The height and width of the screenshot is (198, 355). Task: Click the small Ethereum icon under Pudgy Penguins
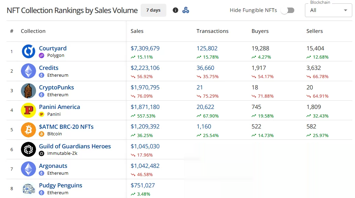click(42, 193)
